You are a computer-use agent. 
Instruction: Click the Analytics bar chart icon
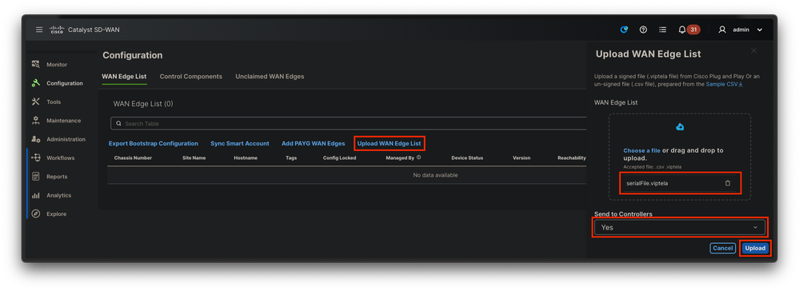pos(36,195)
